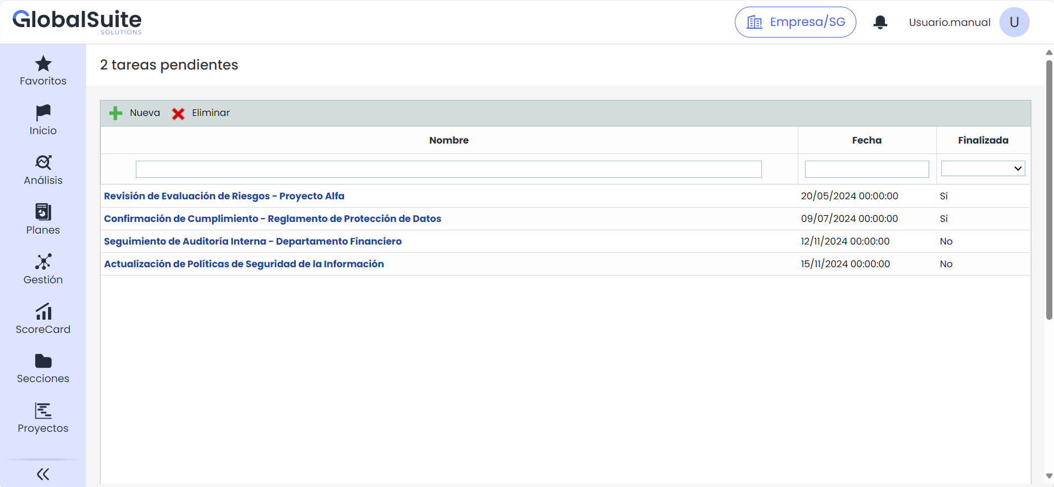Open the Finalizada filter dropdown
This screenshot has width=1054, height=487.
click(x=983, y=168)
